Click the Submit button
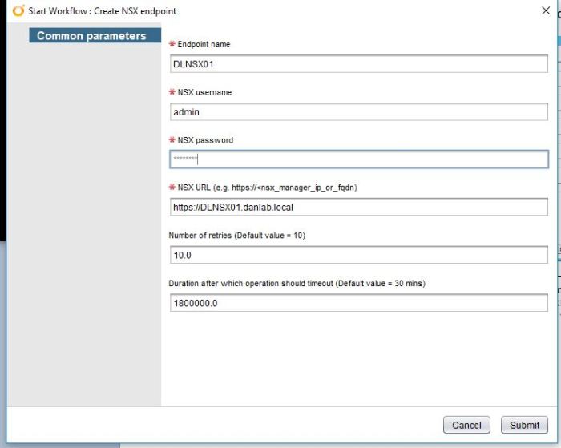Viewport: 561px width, 448px height. click(524, 425)
